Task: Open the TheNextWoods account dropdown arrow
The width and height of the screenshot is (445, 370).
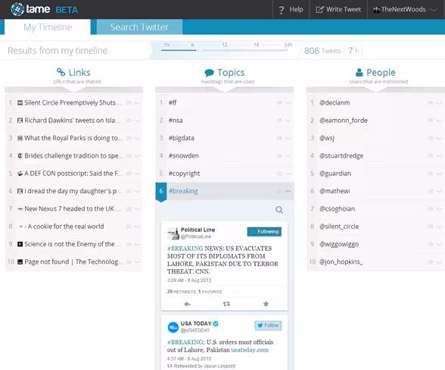Action: [434, 10]
